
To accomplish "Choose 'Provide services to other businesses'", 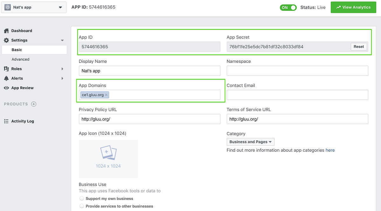I will (x=82, y=206).
